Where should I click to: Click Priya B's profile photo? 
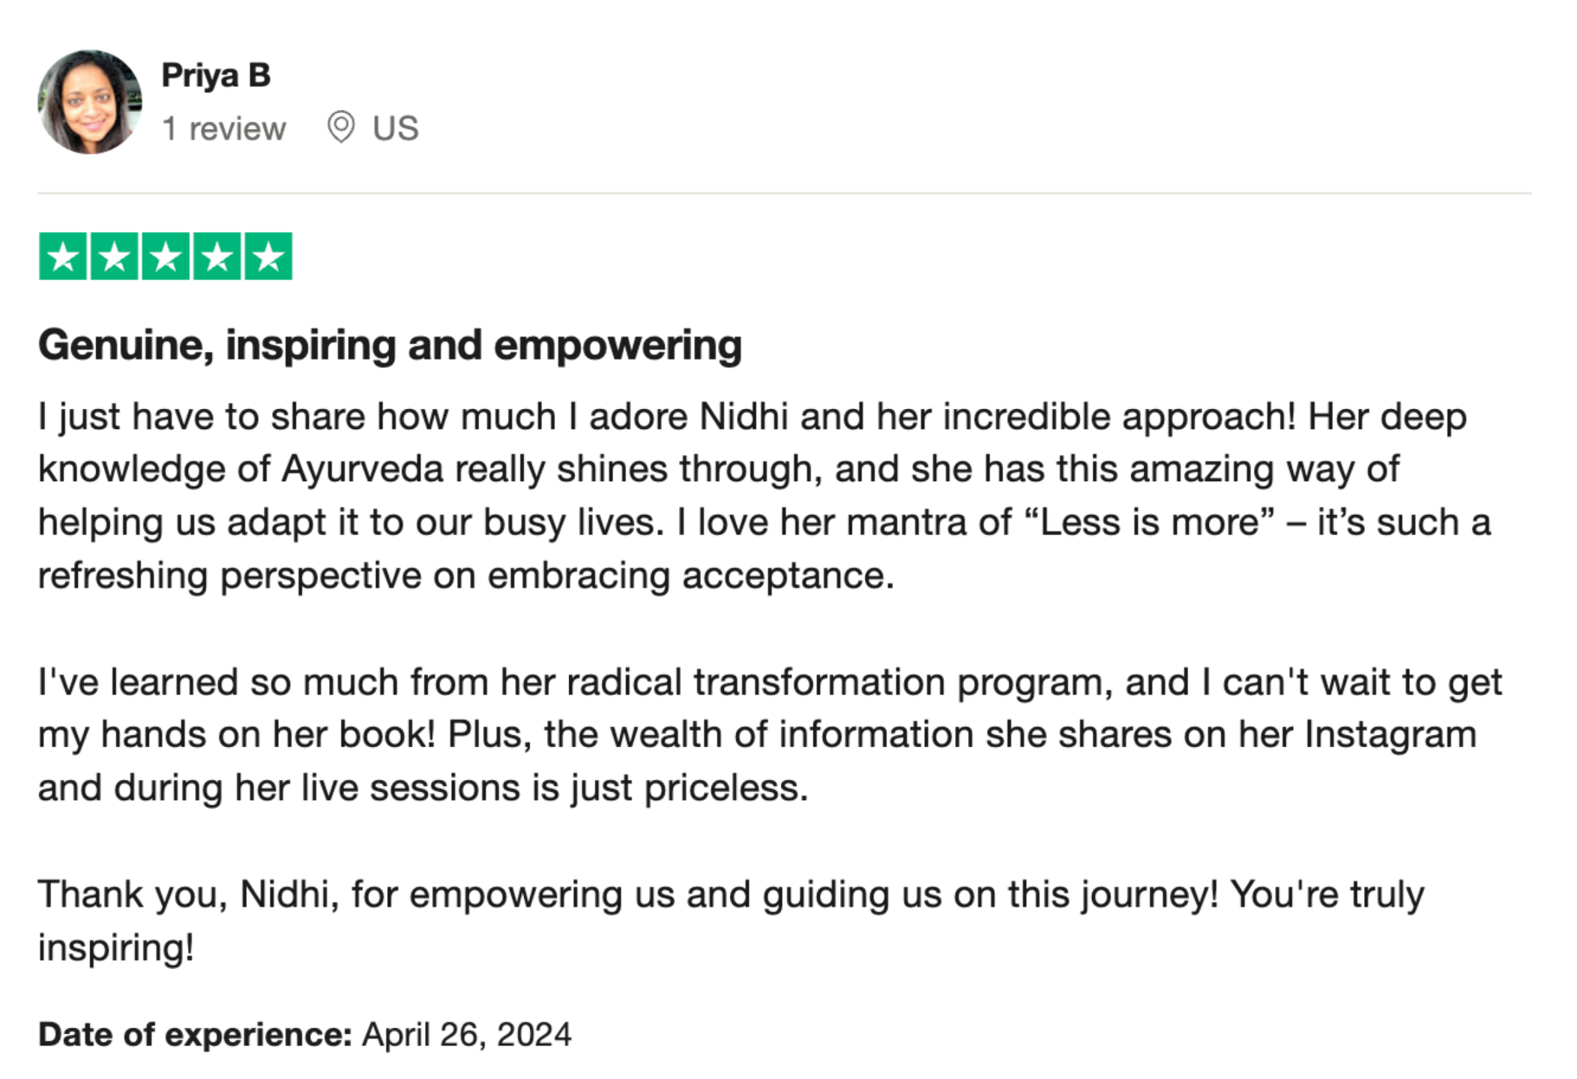[90, 102]
